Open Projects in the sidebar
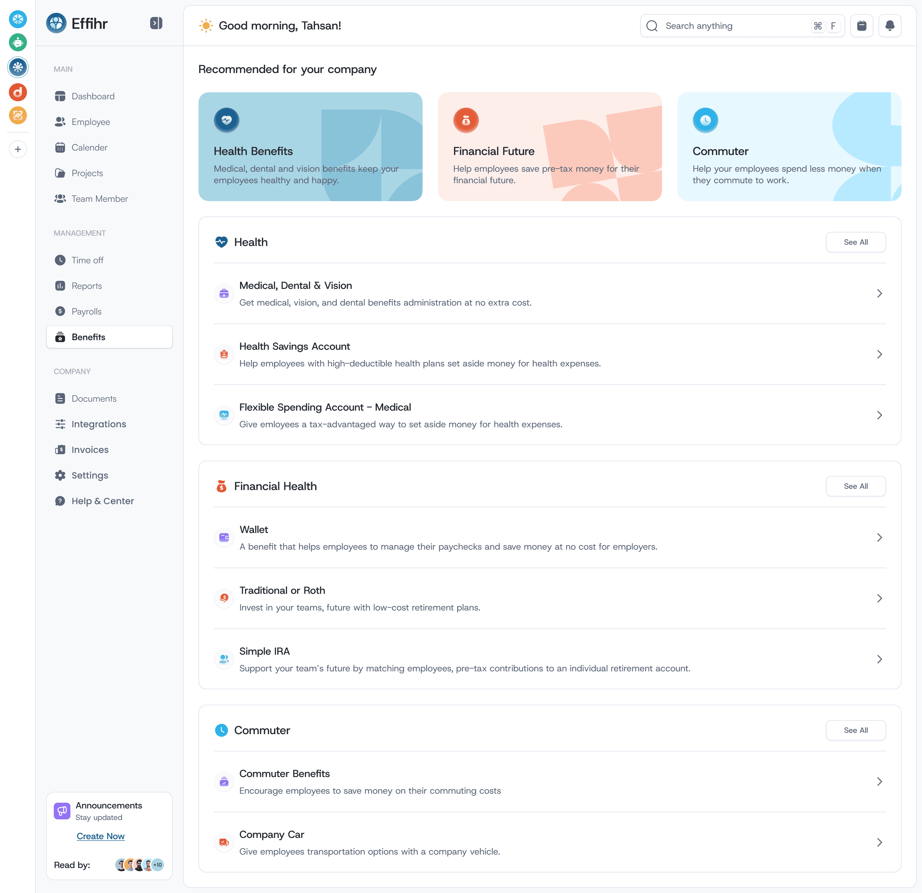Image resolution: width=922 pixels, height=893 pixels. click(x=109, y=173)
